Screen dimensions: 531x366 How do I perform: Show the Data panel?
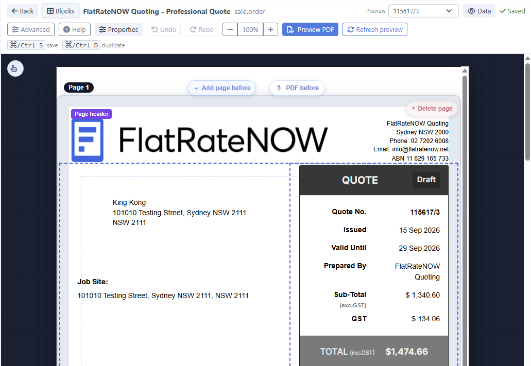point(479,11)
